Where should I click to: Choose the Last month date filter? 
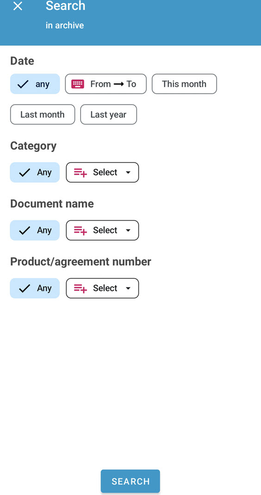(43, 114)
